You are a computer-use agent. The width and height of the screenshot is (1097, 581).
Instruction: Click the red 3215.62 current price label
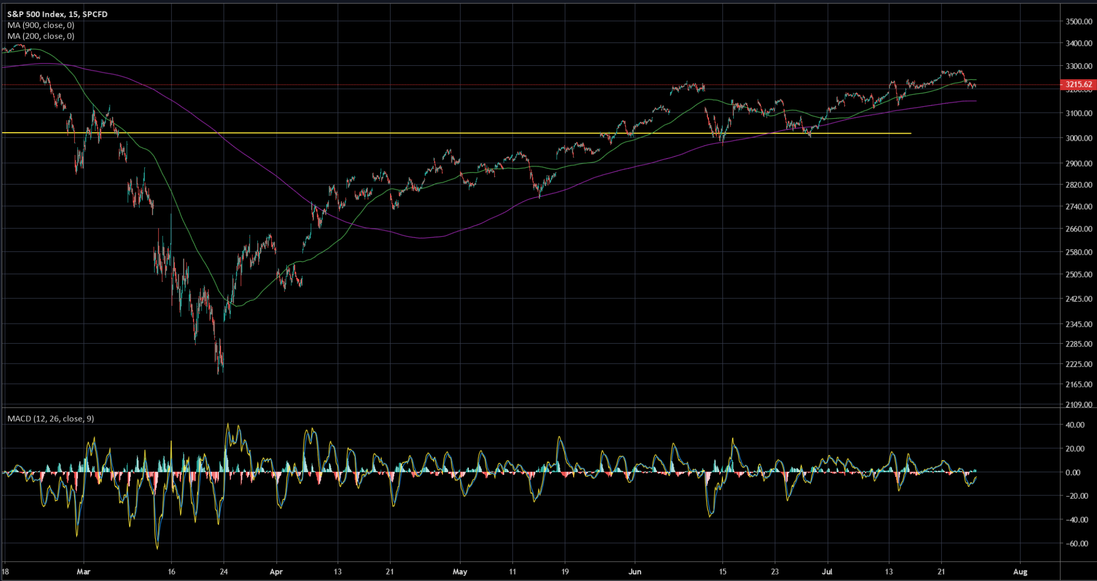1079,85
